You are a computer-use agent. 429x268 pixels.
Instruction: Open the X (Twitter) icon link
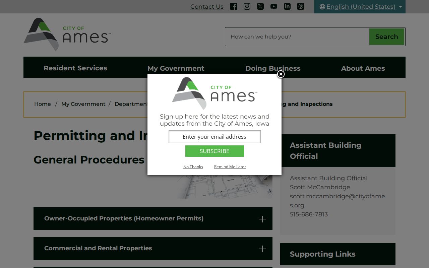coord(260,6)
